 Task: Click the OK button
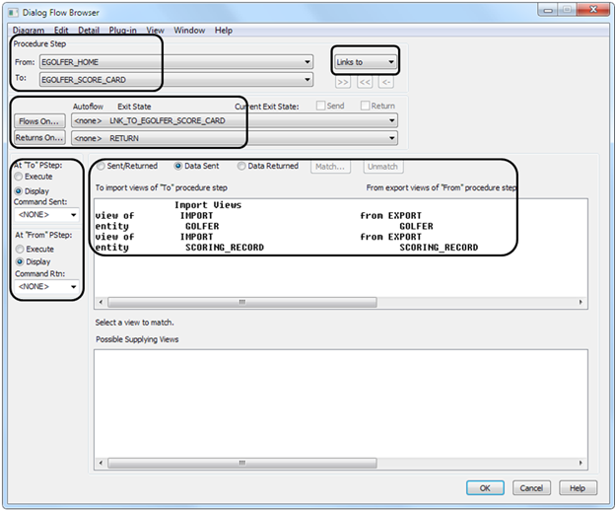pos(485,487)
